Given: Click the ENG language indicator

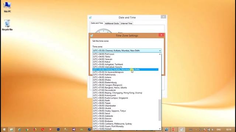Looking at the screenshot, I should (x=219, y=129).
